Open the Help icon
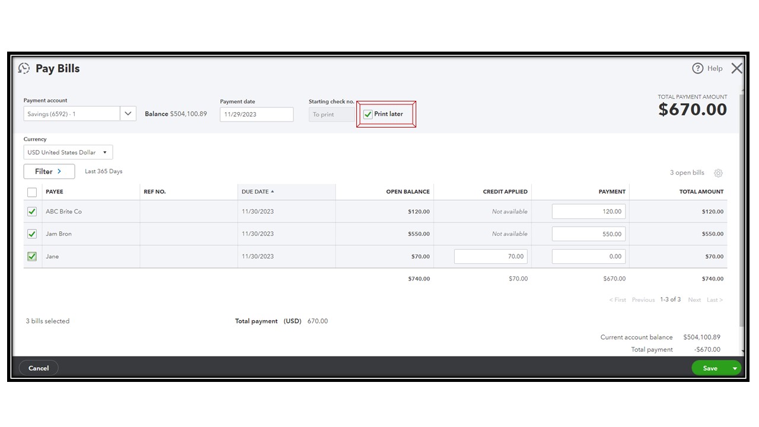This screenshot has height=427, width=759. [698, 68]
